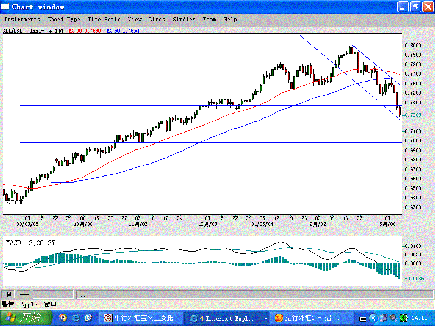This screenshot has width=435, height=326.
Task: Click the pin icon in bottom toolbar
Action: pyautogui.click(x=8, y=294)
